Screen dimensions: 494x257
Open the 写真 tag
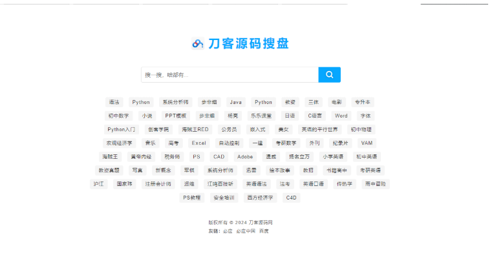137,170
